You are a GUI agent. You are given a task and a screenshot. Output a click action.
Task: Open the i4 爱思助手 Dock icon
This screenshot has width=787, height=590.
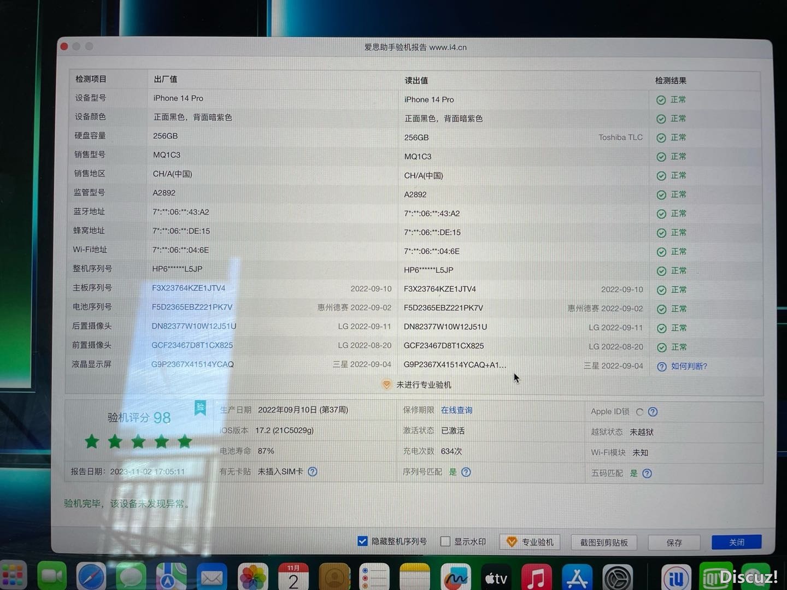point(676,577)
